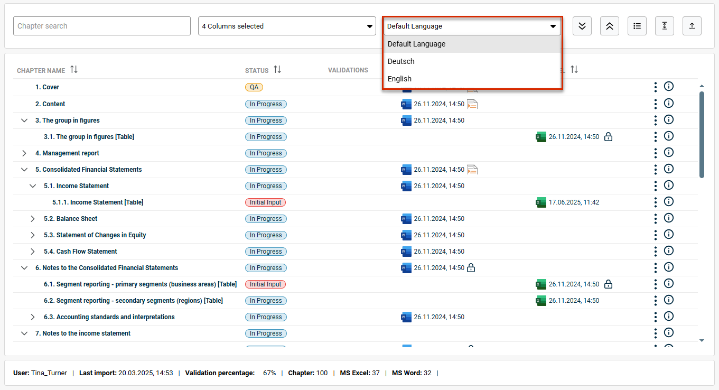Open the info icon for 1. Cover

(669, 87)
